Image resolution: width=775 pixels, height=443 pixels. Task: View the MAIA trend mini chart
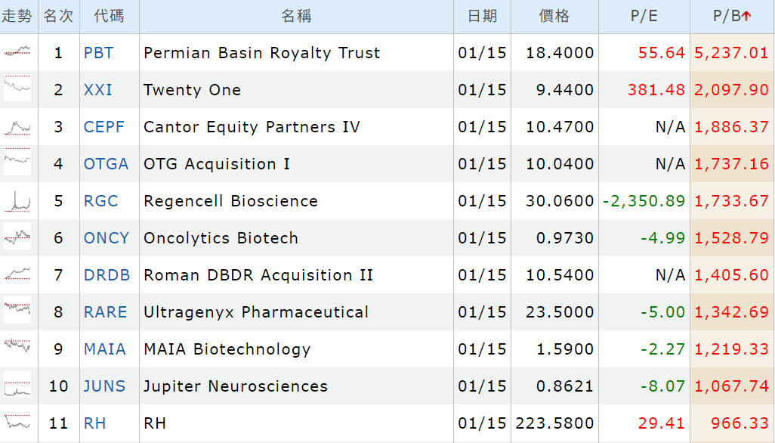point(17,349)
